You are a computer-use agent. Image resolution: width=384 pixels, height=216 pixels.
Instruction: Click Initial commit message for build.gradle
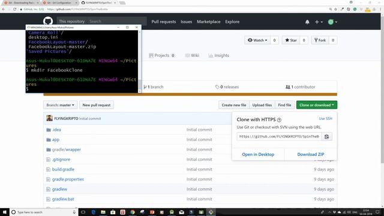pyautogui.click(x=199, y=169)
